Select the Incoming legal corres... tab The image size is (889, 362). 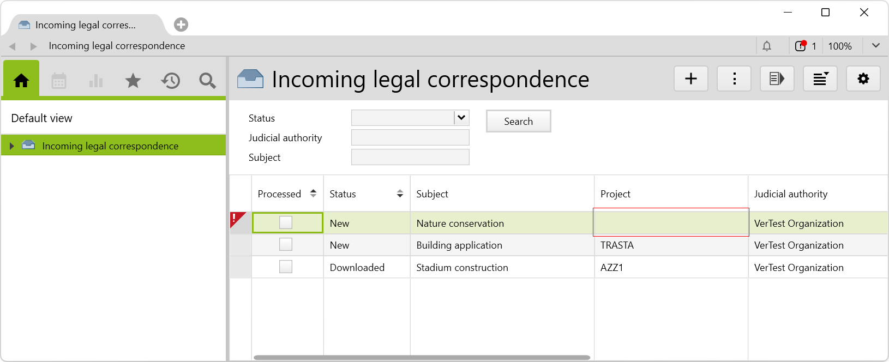tap(85, 25)
